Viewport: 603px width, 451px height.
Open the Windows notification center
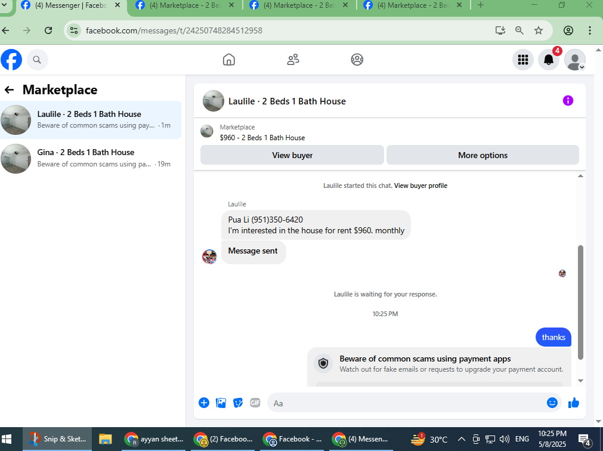[585, 439]
